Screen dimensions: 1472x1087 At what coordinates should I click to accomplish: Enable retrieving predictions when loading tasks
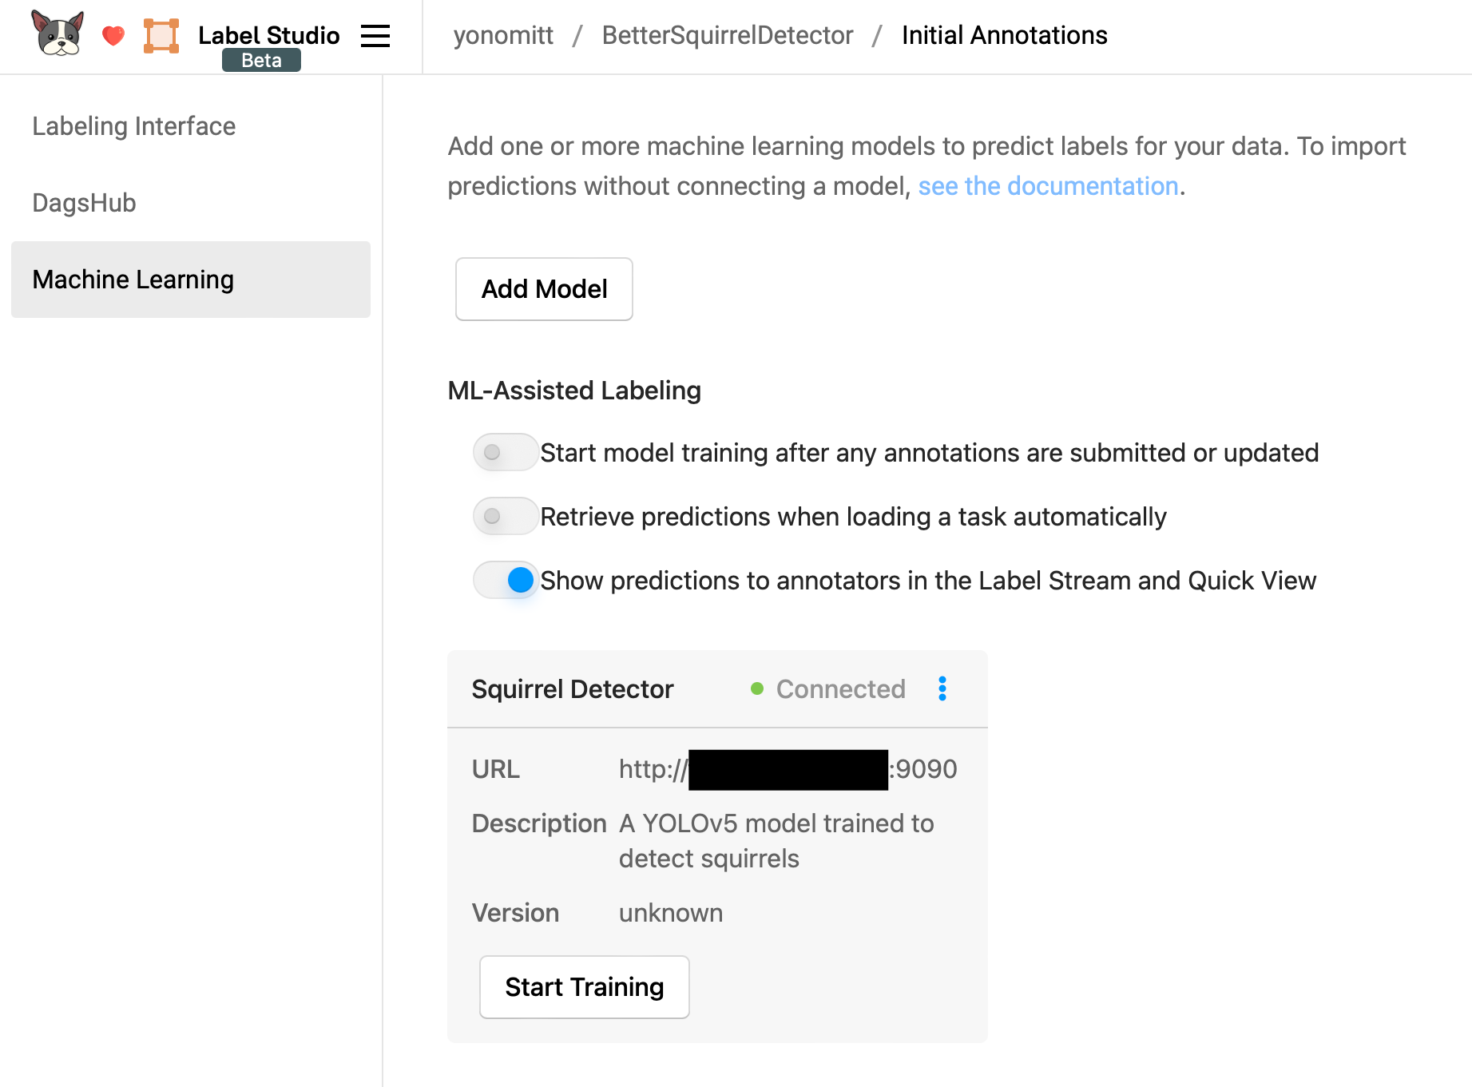pos(505,516)
